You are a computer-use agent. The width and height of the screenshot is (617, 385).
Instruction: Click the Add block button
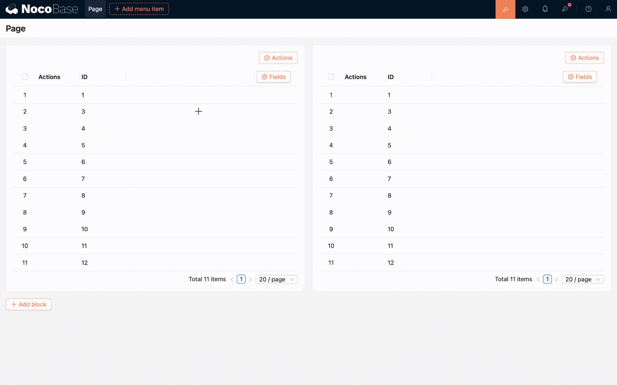pos(29,304)
